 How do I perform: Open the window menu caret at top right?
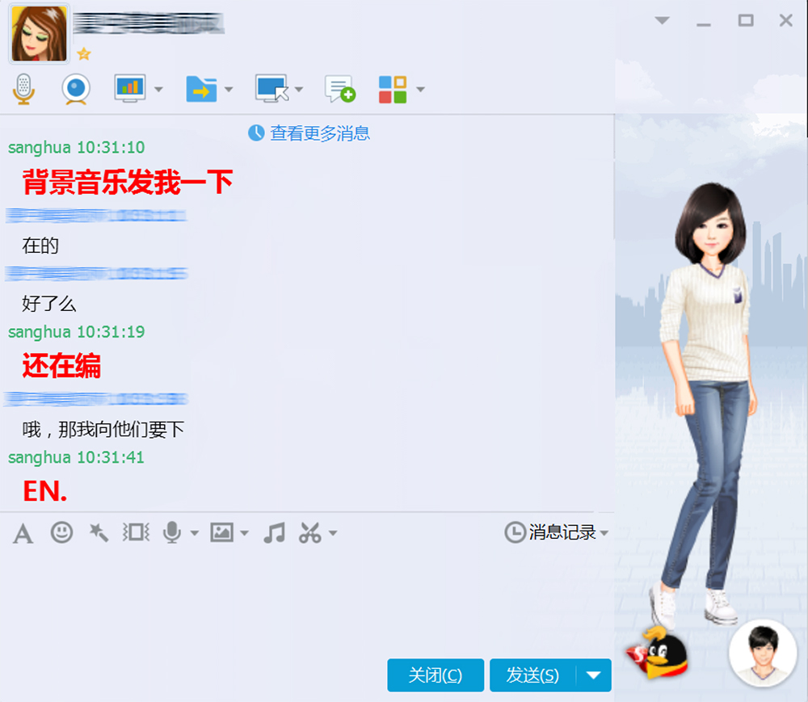[x=662, y=20]
